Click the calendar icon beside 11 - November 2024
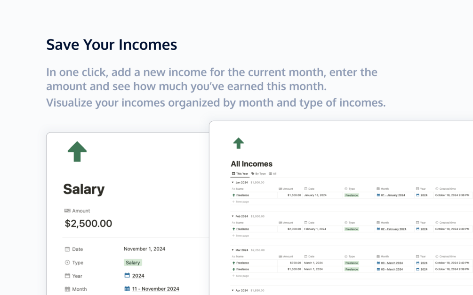Image resolution: width=473 pixels, height=295 pixels. pos(127,289)
